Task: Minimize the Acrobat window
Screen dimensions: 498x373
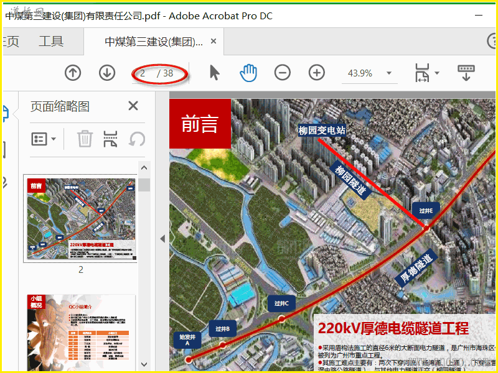Action: [x=479, y=15]
